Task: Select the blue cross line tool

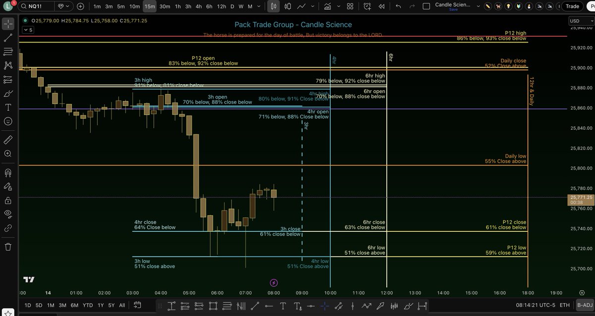Action: (x=325, y=306)
